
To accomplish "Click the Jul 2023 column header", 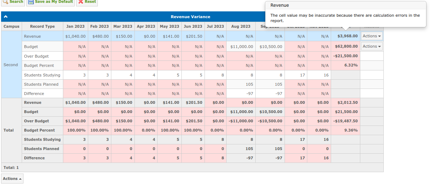I will [215, 26].
